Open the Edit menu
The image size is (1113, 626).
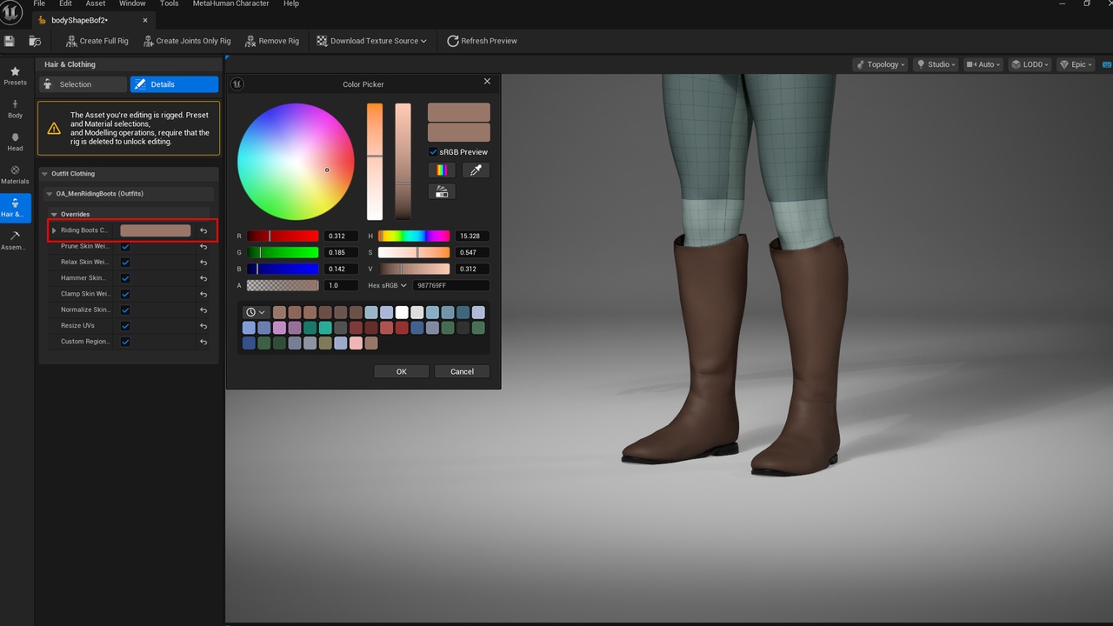pyautogui.click(x=65, y=3)
